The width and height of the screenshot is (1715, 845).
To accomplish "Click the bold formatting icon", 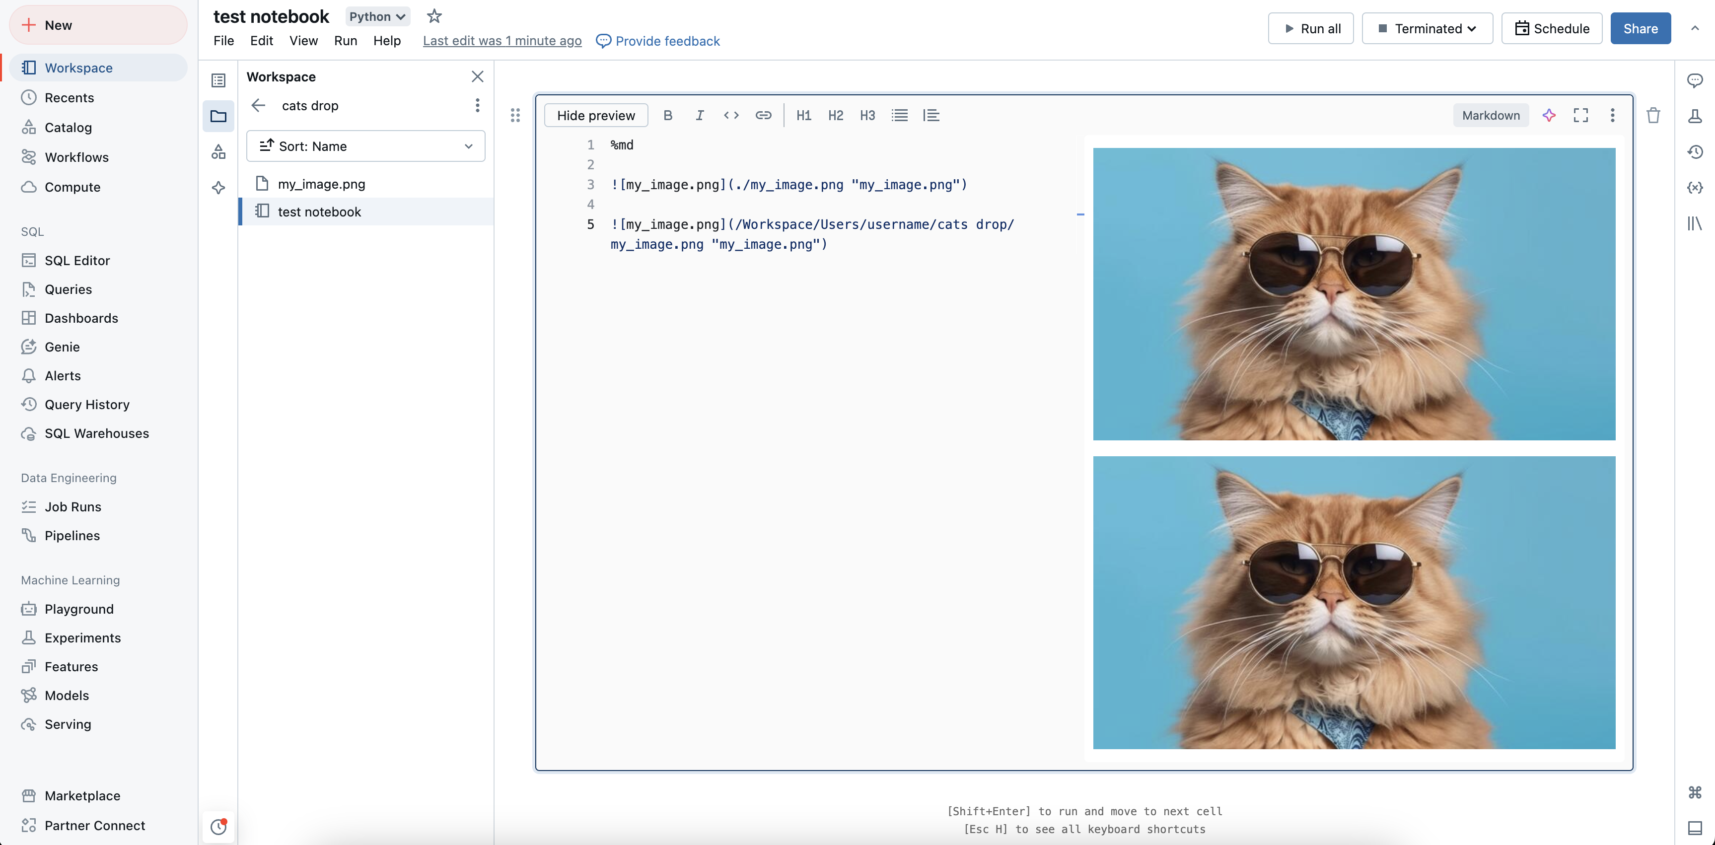I will pos(667,115).
